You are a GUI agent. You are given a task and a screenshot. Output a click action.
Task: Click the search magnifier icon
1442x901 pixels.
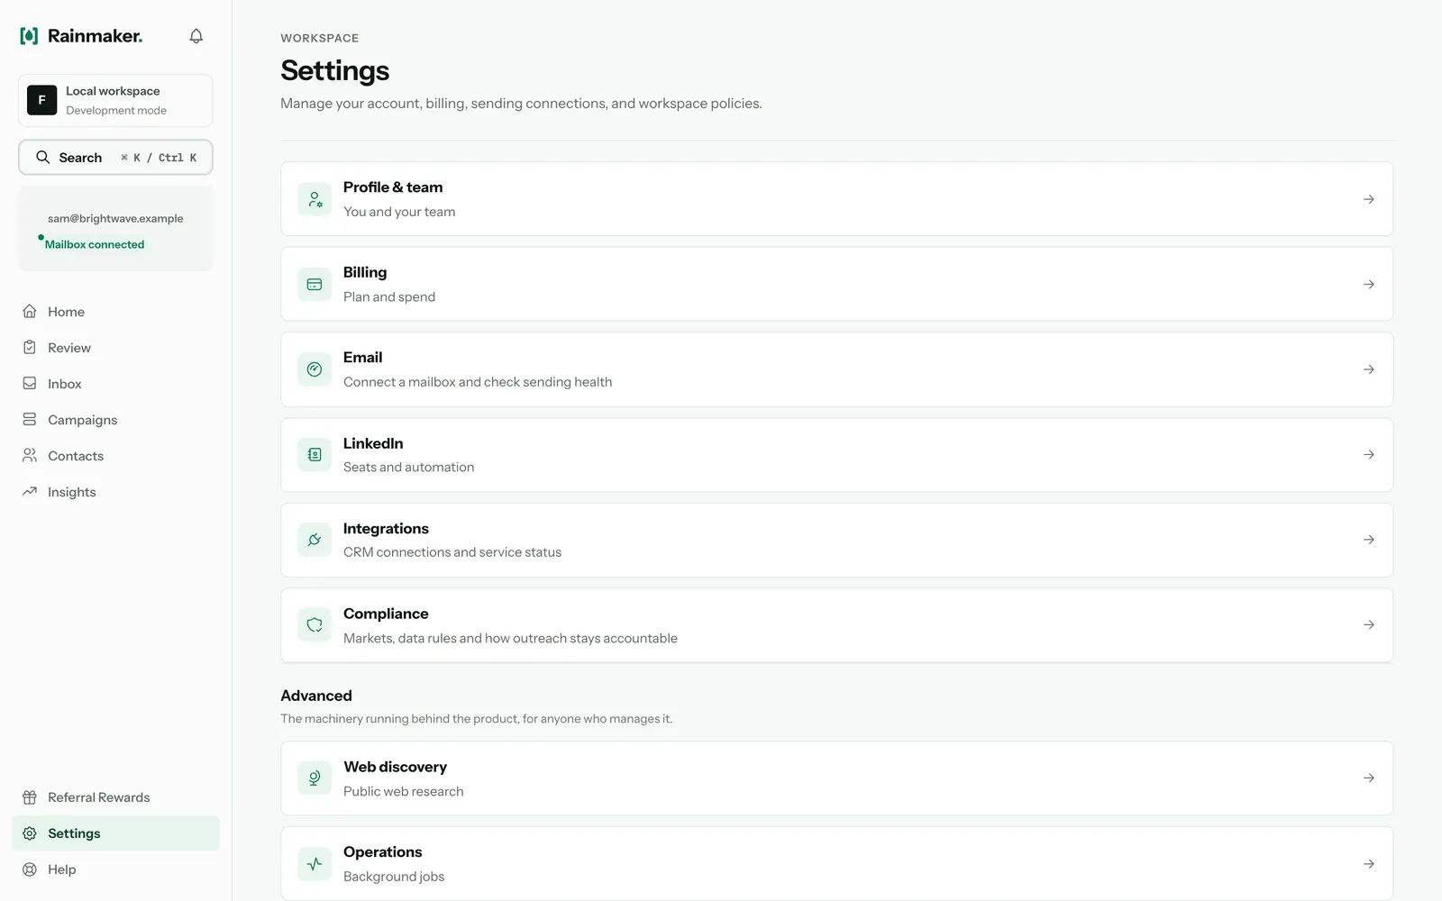[x=42, y=158]
